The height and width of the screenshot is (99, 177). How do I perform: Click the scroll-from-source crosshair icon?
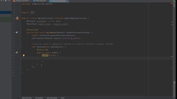click(1, 1)
